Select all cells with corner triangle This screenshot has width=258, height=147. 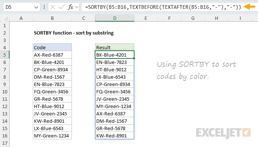click(6, 18)
